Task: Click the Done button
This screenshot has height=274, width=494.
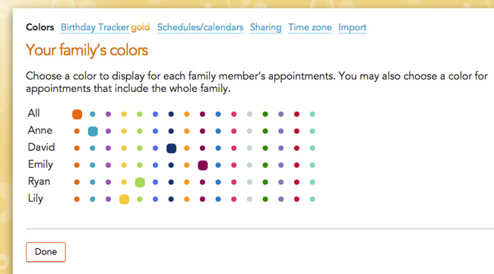Action: [46, 252]
